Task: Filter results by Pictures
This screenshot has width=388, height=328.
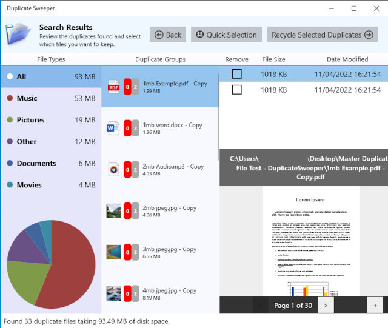Action: (x=51, y=120)
